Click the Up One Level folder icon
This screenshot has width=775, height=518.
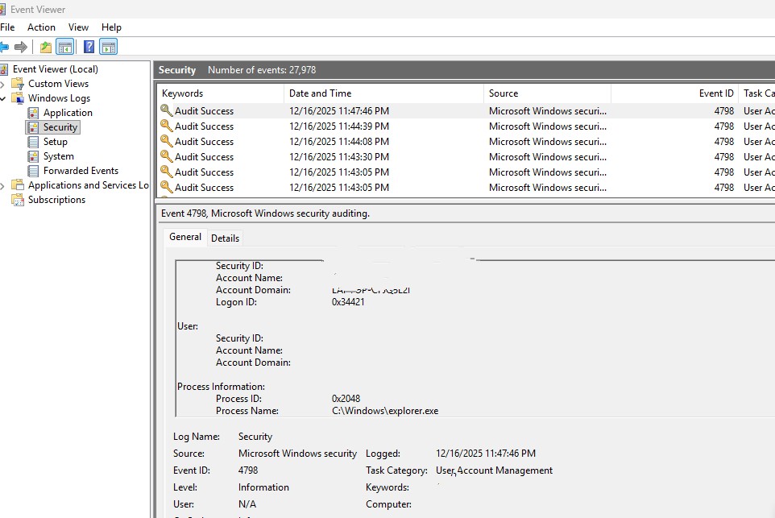(x=46, y=47)
